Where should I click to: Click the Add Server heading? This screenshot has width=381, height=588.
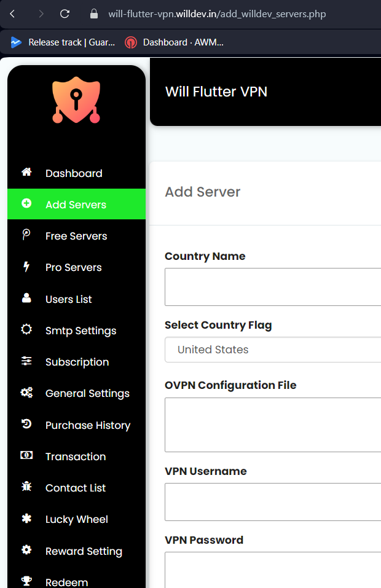click(x=203, y=192)
